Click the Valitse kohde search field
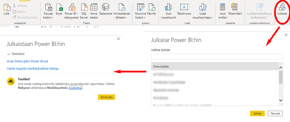This screenshot has width=290, height=122. click(x=217, y=57)
